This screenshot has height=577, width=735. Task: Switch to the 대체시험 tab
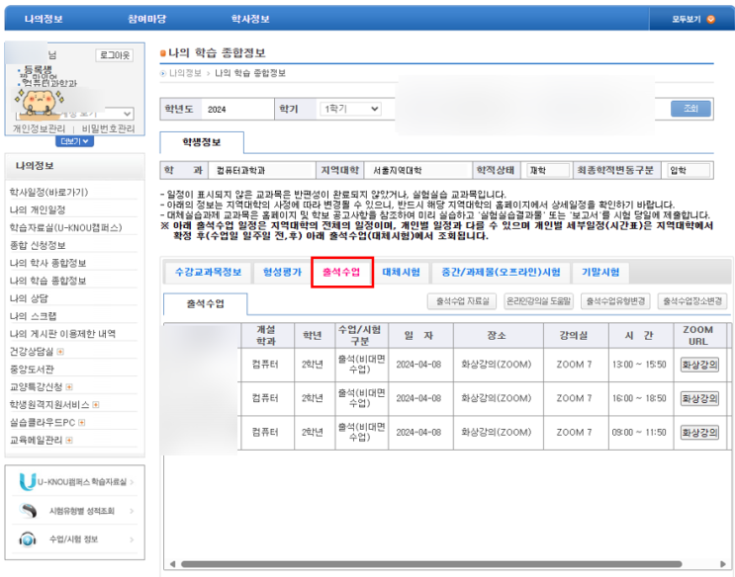pos(402,273)
